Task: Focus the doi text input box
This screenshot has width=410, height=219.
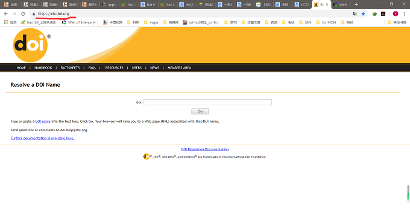Action: click(x=207, y=102)
